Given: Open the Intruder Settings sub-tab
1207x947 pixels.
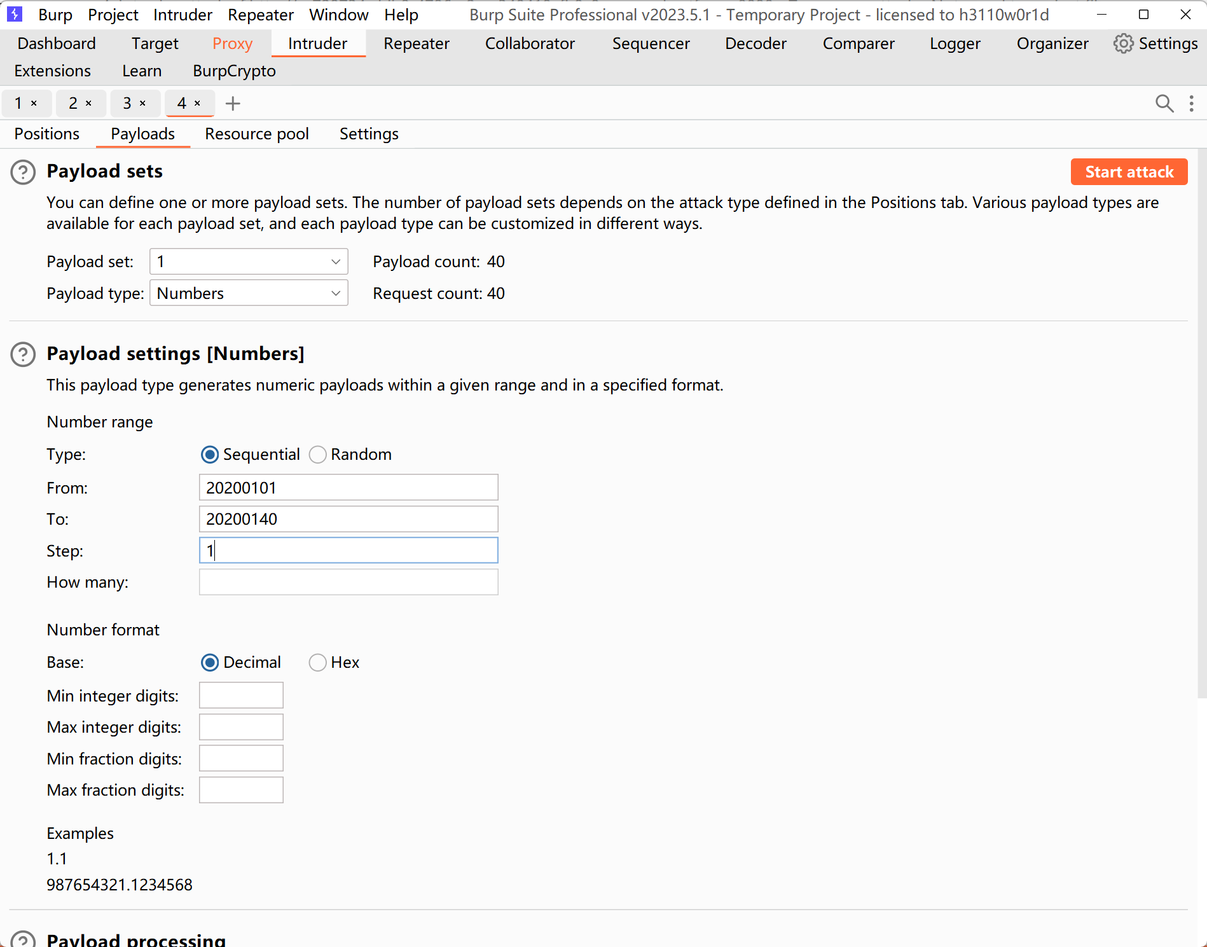Looking at the screenshot, I should coord(369,134).
